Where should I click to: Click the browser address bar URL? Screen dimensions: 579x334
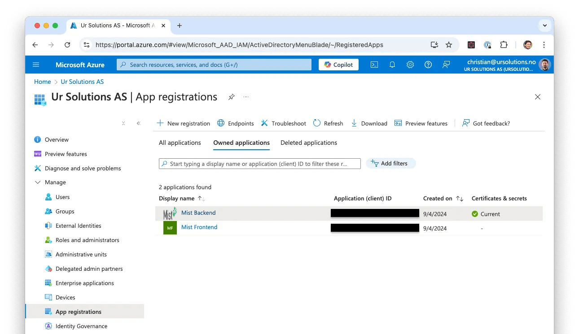(x=239, y=45)
